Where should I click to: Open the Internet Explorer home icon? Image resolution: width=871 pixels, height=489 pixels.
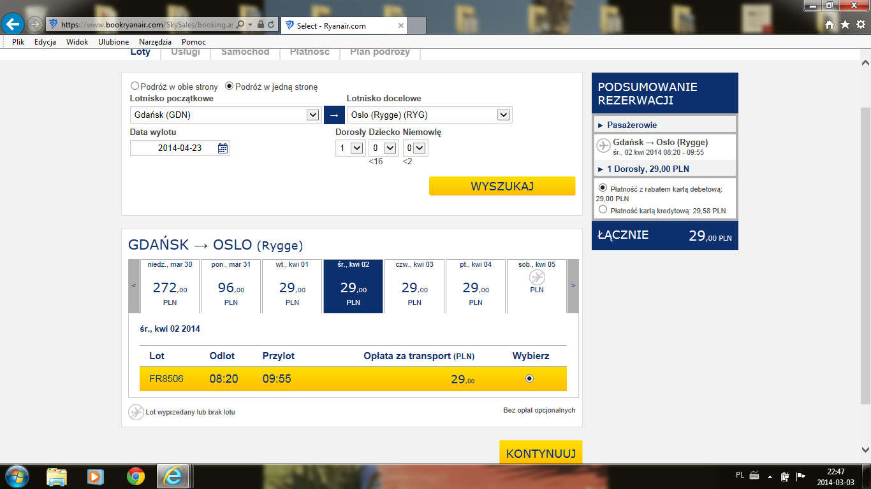830,25
